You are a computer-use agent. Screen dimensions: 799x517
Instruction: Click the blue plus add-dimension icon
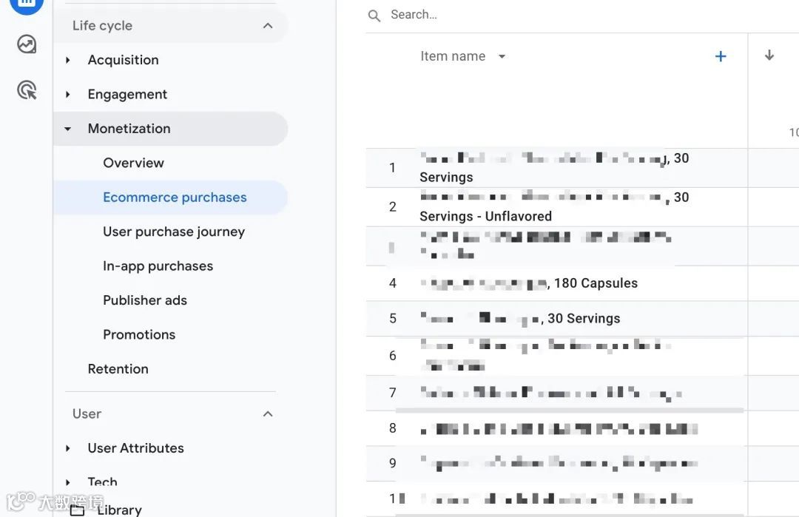click(x=721, y=57)
